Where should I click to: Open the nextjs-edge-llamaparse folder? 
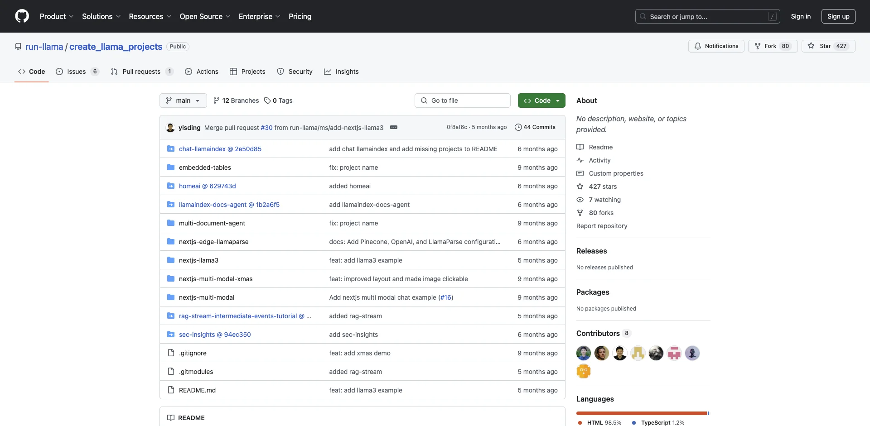[x=213, y=242]
